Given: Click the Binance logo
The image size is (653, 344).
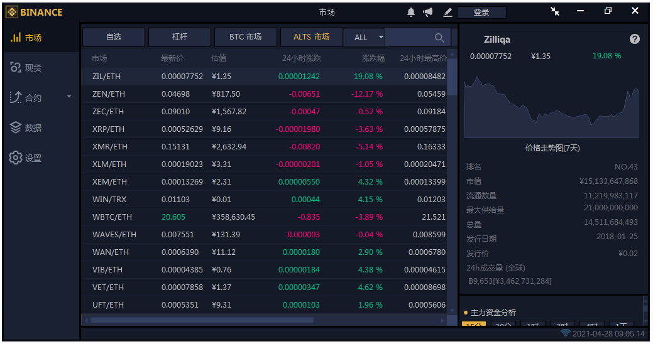Looking at the screenshot, I should click(34, 12).
